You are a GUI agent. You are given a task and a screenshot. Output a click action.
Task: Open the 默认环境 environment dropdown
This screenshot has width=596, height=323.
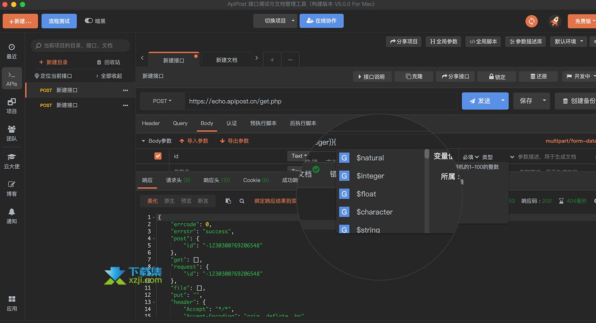coord(569,41)
